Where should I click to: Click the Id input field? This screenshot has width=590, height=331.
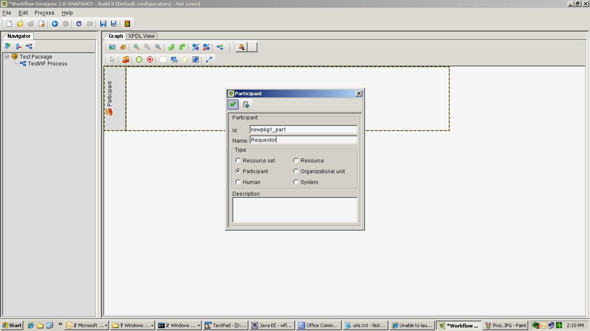click(303, 130)
